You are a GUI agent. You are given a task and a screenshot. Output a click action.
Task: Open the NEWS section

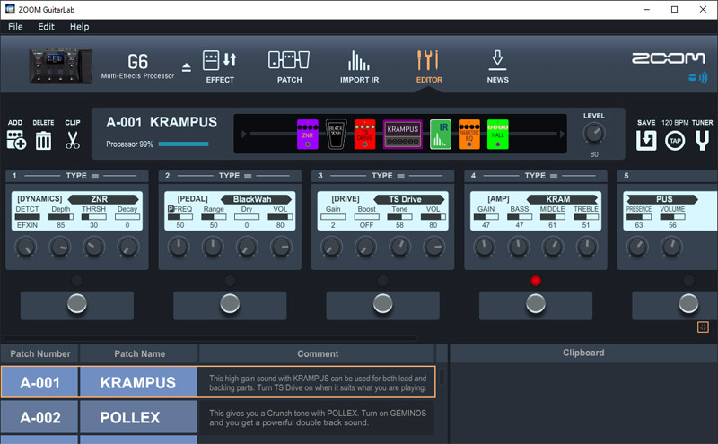pos(498,67)
